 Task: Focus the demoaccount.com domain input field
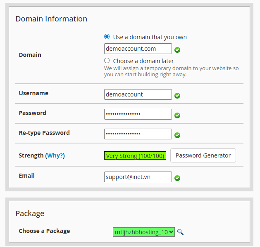pos(138,49)
